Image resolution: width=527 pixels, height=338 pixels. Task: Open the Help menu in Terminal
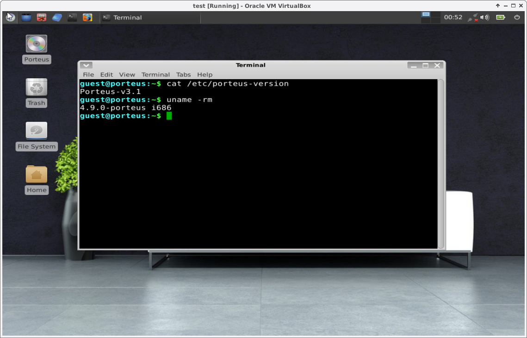click(x=205, y=75)
